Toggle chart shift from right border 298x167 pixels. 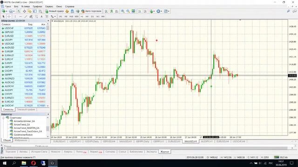click(x=145, y=11)
